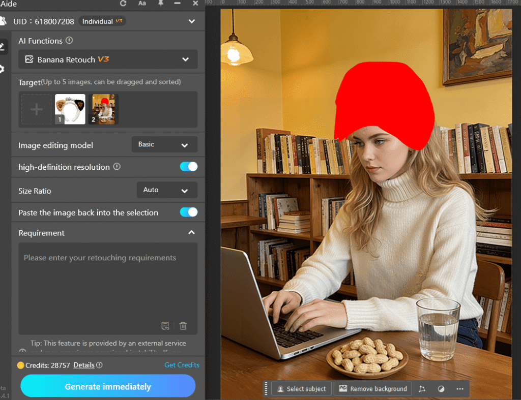Image resolution: width=521 pixels, height=400 pixels.
Task: Open saved prompts via the notes icon
Action: pyautogui.click(x=165, y=326)
